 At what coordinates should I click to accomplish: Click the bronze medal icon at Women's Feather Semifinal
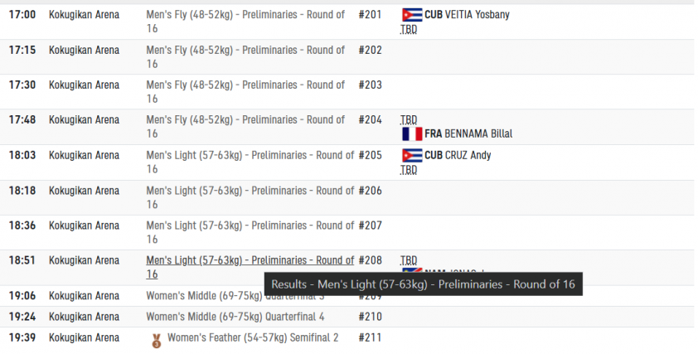(x=156, y=341)
